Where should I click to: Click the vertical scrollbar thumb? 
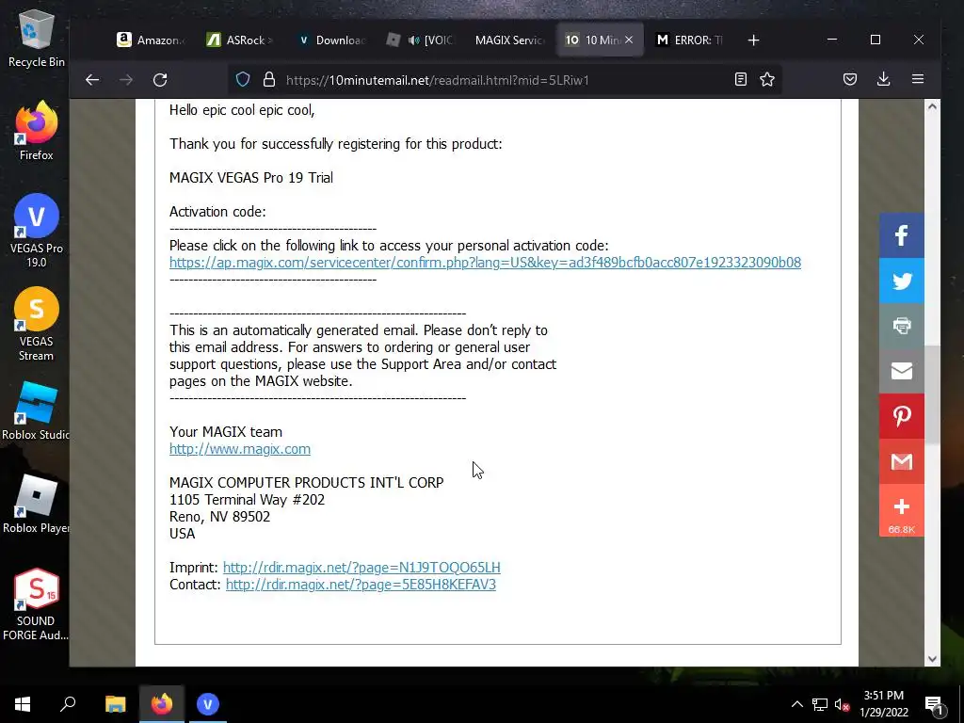click(x=932, y=394)
